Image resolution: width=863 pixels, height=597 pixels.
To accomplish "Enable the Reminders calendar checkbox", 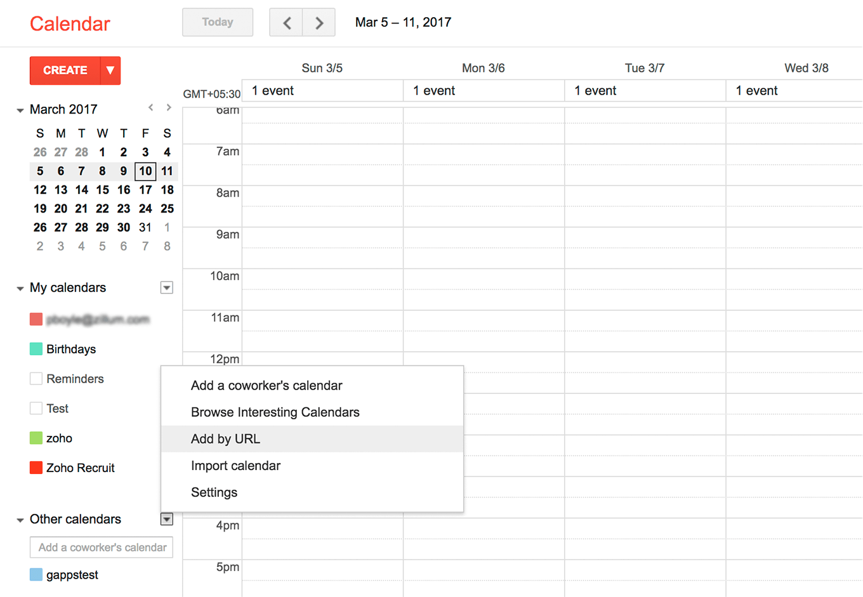I will tap(36, 379).
